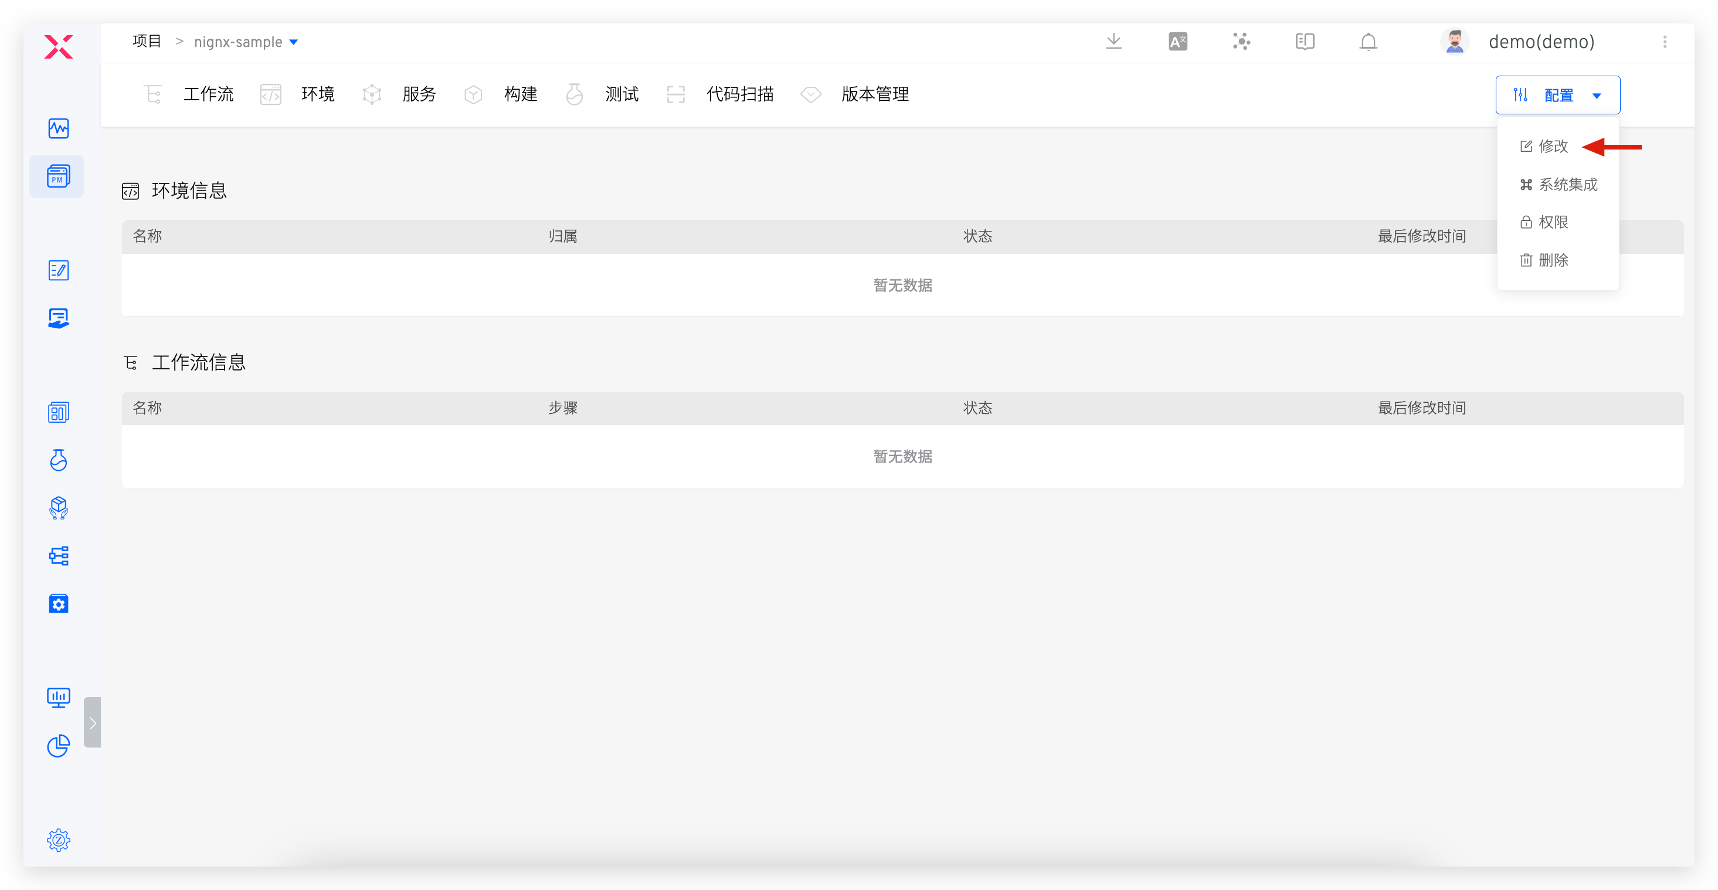Select 删除 menu entry
Image resolution: width=1718 pixels, height=890 pixels.
tap(1552, 260)
